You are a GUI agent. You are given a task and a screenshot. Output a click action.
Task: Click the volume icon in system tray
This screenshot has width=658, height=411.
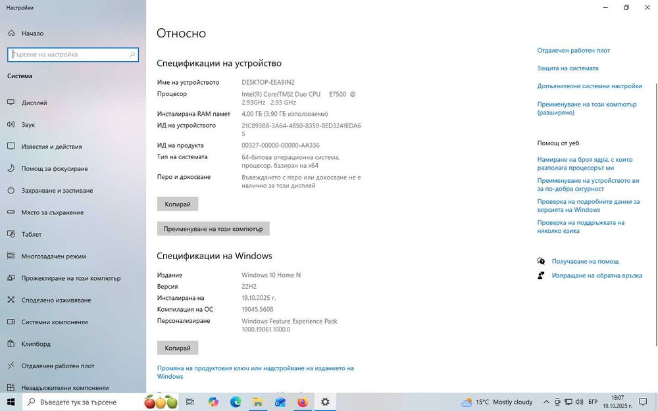[x=580, y=402]
